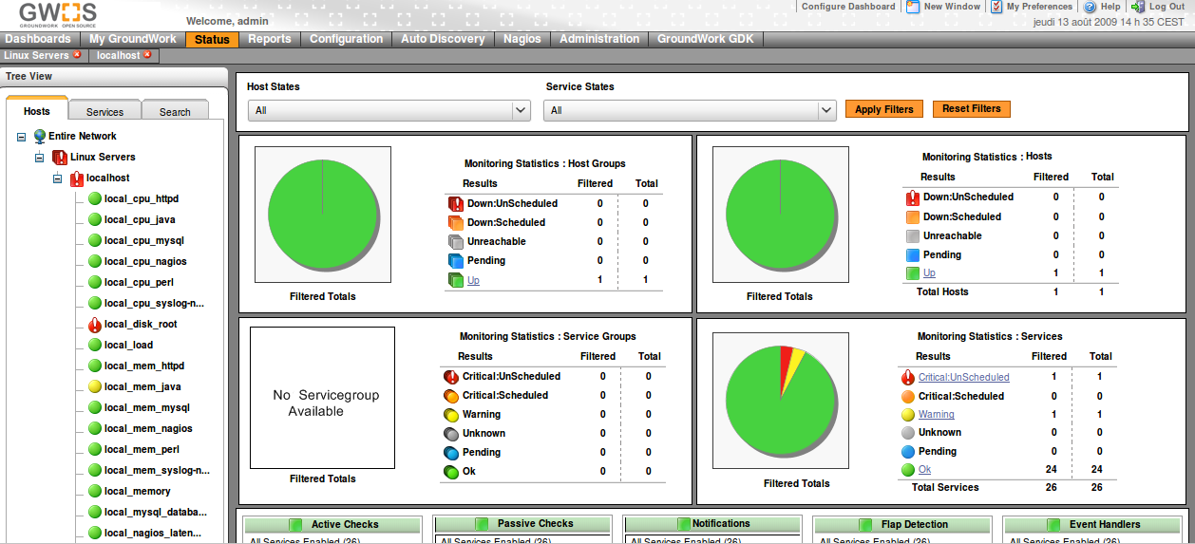Open the Critical:UnScheduled services link
1195x544 pixels.
coord(963,377)
